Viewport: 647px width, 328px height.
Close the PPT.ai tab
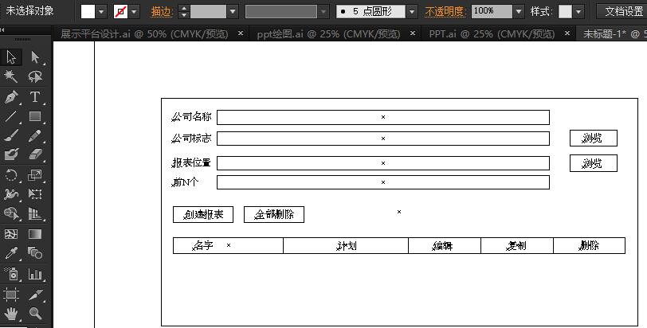567,33
